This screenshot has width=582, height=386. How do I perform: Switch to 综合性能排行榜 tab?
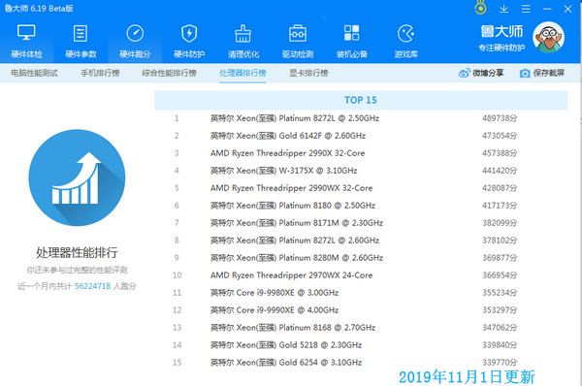169,73
